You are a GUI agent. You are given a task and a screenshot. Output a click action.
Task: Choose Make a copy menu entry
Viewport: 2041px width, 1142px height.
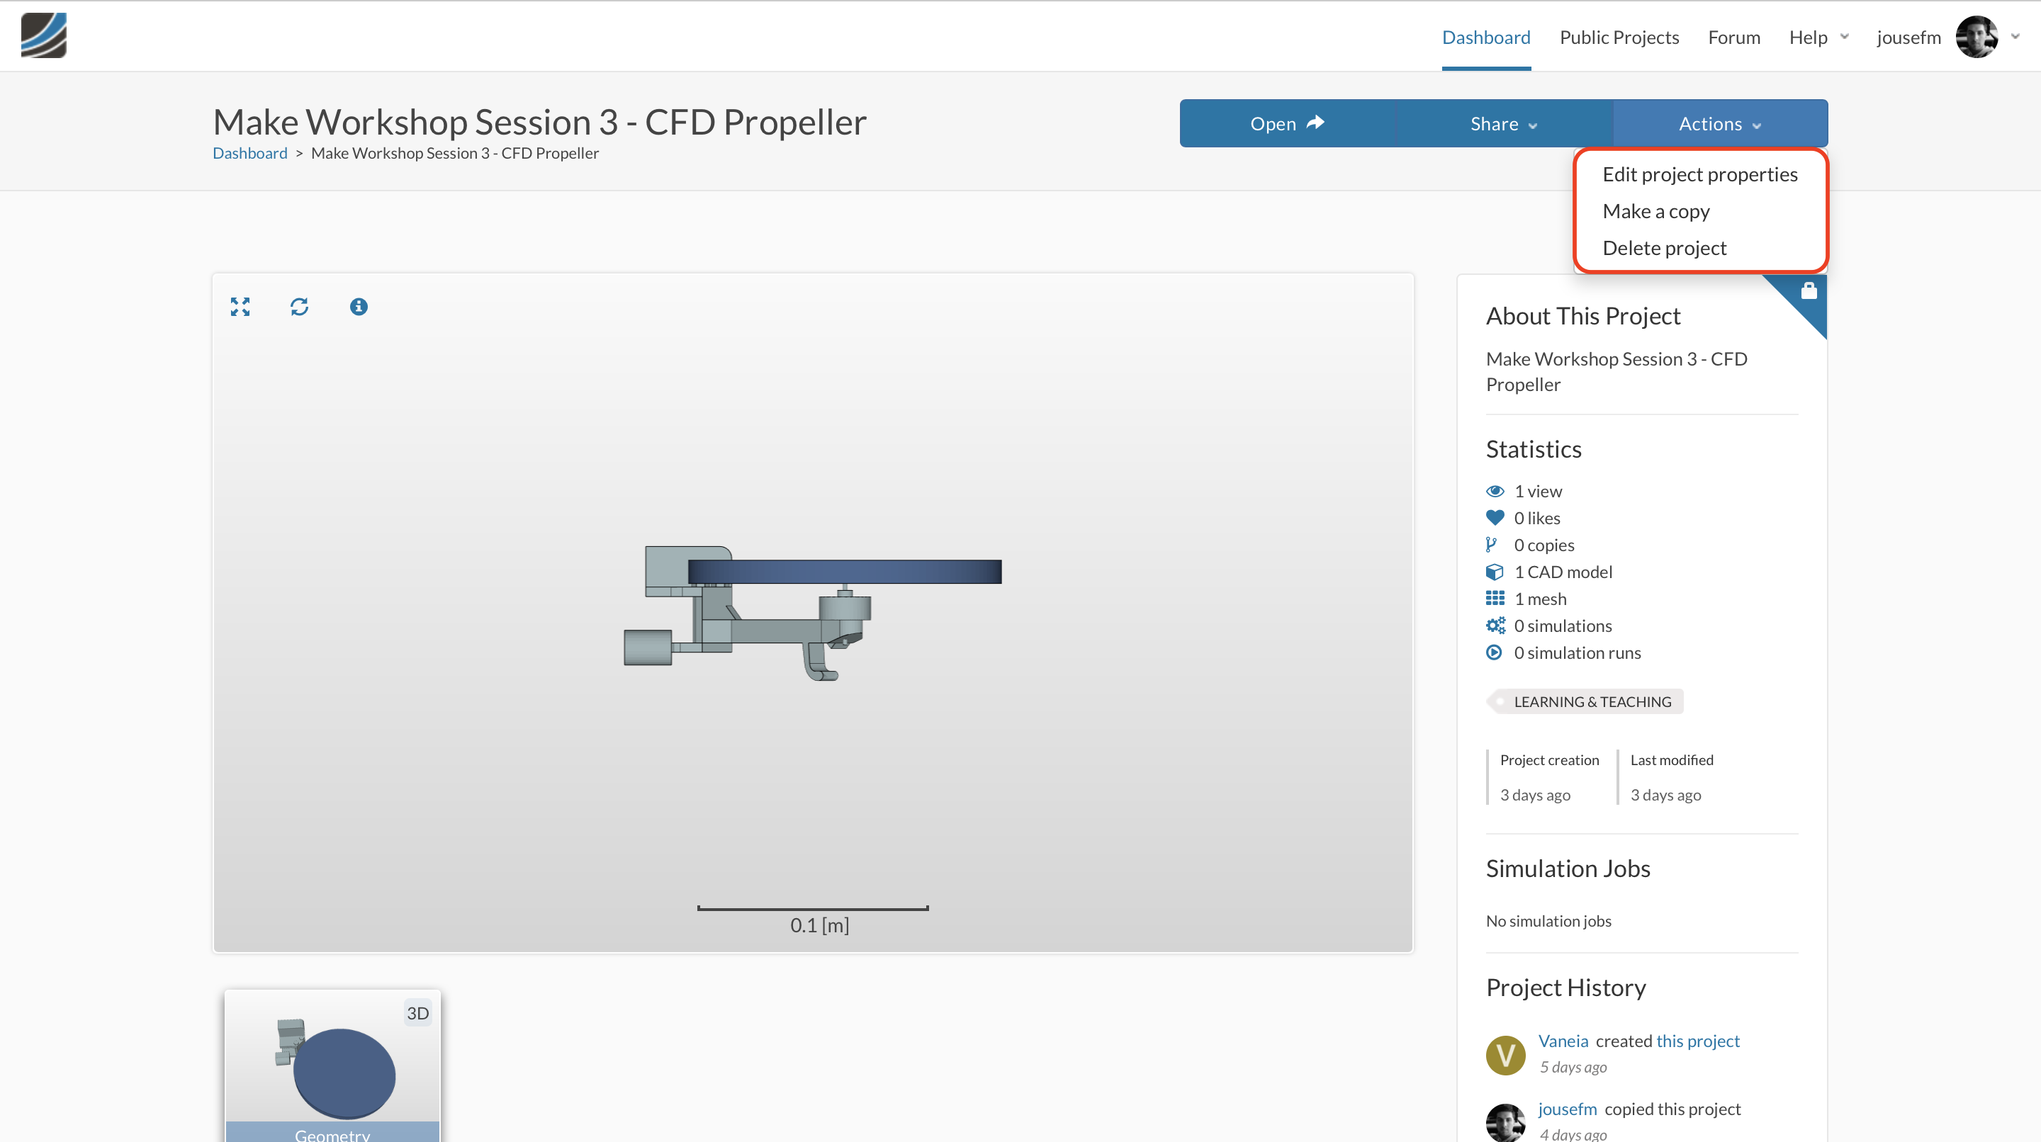click(x=1655, y=211)
